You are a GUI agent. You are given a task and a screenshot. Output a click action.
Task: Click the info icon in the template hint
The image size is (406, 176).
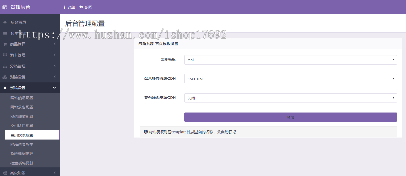click(x=146, y=132)
